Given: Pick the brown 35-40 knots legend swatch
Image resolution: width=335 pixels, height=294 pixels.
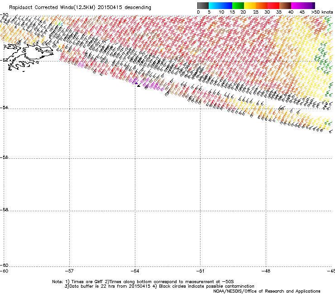Looking at the screenshot, I should click(x=285, y=5).
